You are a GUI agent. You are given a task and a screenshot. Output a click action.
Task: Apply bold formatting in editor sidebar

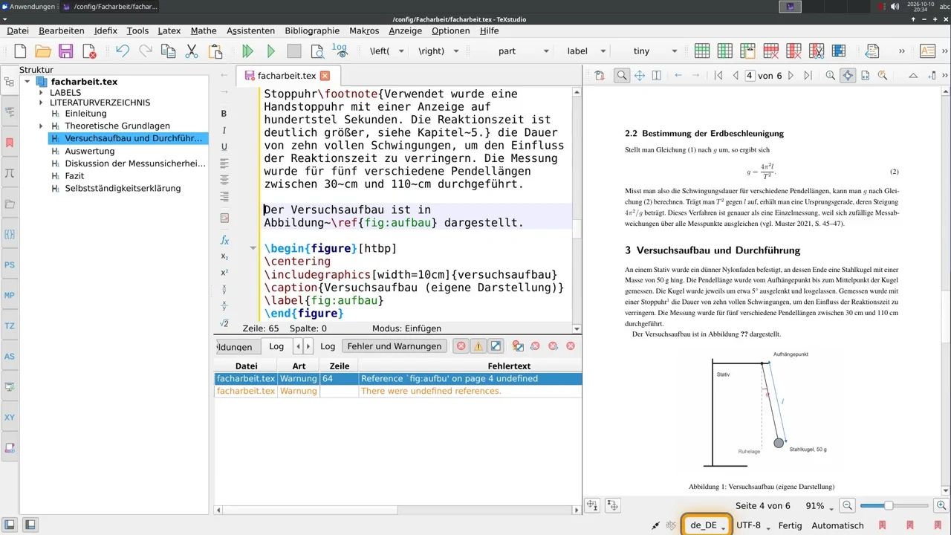click(x=224, y=114)
